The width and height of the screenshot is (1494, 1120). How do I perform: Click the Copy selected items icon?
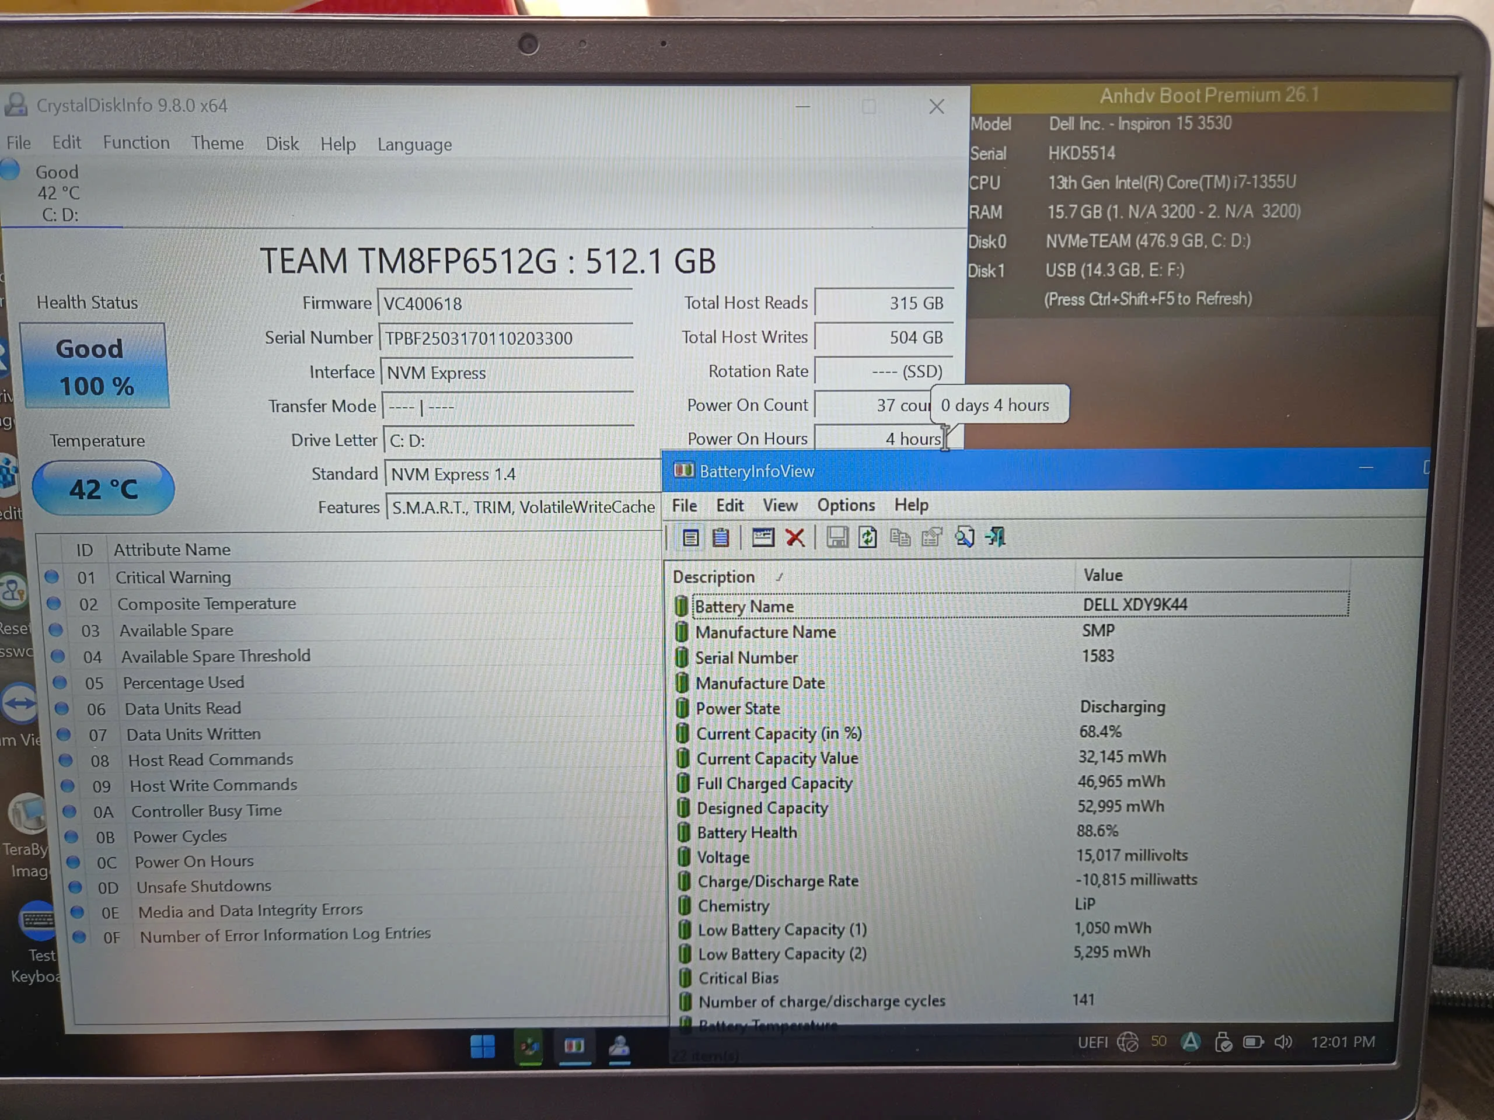(900, 537)
